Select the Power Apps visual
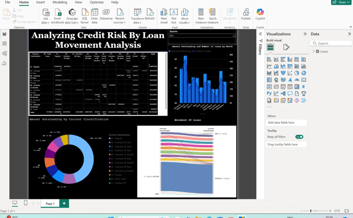Screen dimensions: 353x218 click(x=297, y=100)
